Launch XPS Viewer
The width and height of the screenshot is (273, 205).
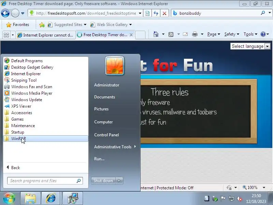[46, 106]
